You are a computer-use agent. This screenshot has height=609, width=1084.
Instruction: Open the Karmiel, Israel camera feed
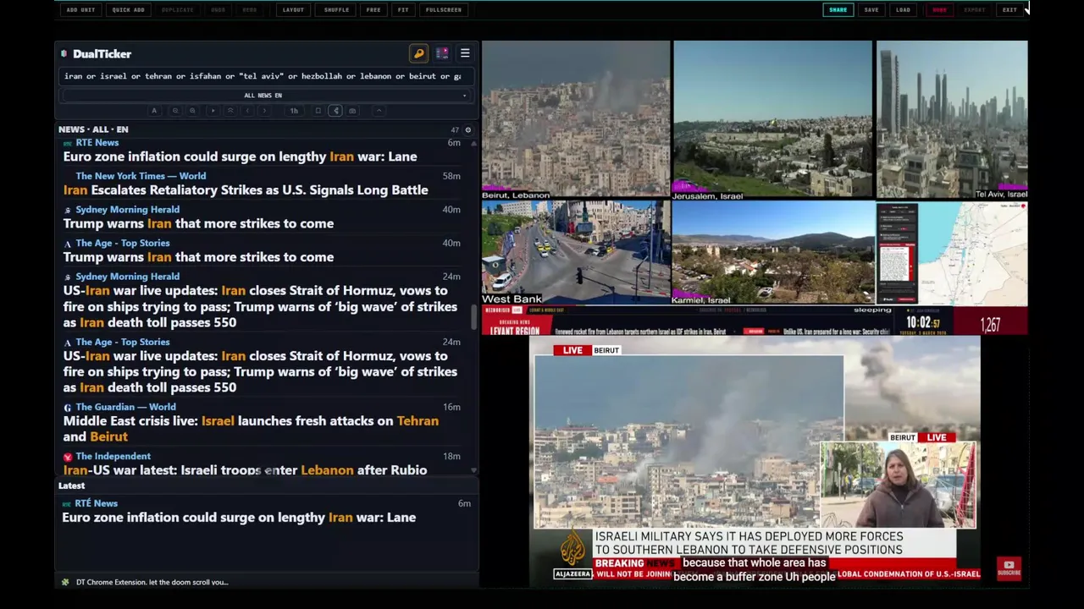[x=772, y=252]
